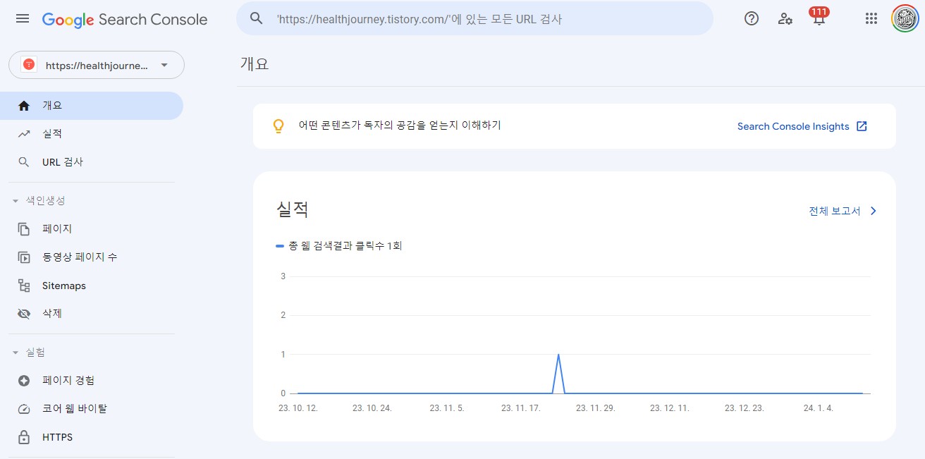Open the property selector dropdown
This screenshot has height=459, width=925.
point(97,65)
